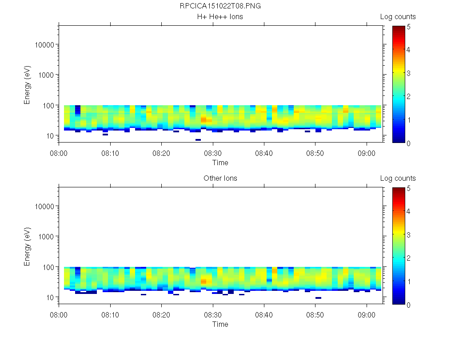Click the 08:40 time label on bottom plot
455x341 pixels.
pyautogui.click(x=264, y=315)
